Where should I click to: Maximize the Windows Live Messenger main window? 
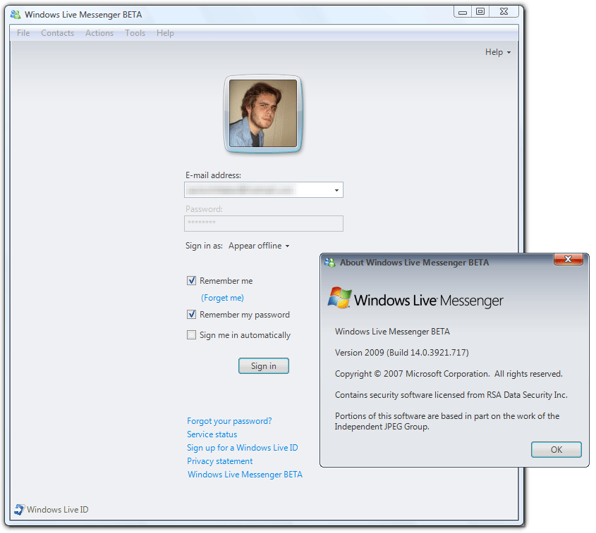tap(480, 12)
